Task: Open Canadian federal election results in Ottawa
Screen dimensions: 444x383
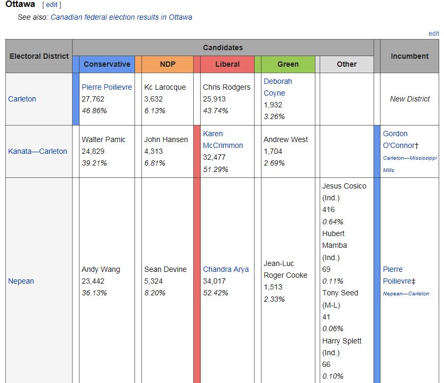Action: pyautogui.click(x=121, y=17)
